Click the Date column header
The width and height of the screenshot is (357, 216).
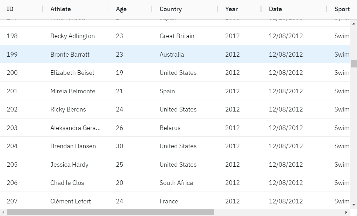pyautogui.click(x=275, y=9)
